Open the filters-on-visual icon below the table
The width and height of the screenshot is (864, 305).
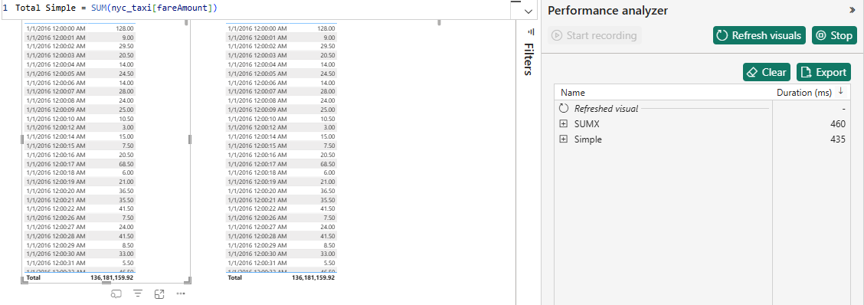(139, 294)
